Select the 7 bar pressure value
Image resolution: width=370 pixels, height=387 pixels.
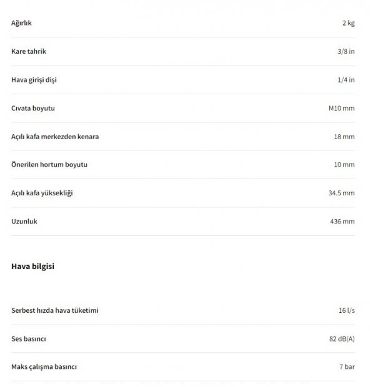pos(347,366)
